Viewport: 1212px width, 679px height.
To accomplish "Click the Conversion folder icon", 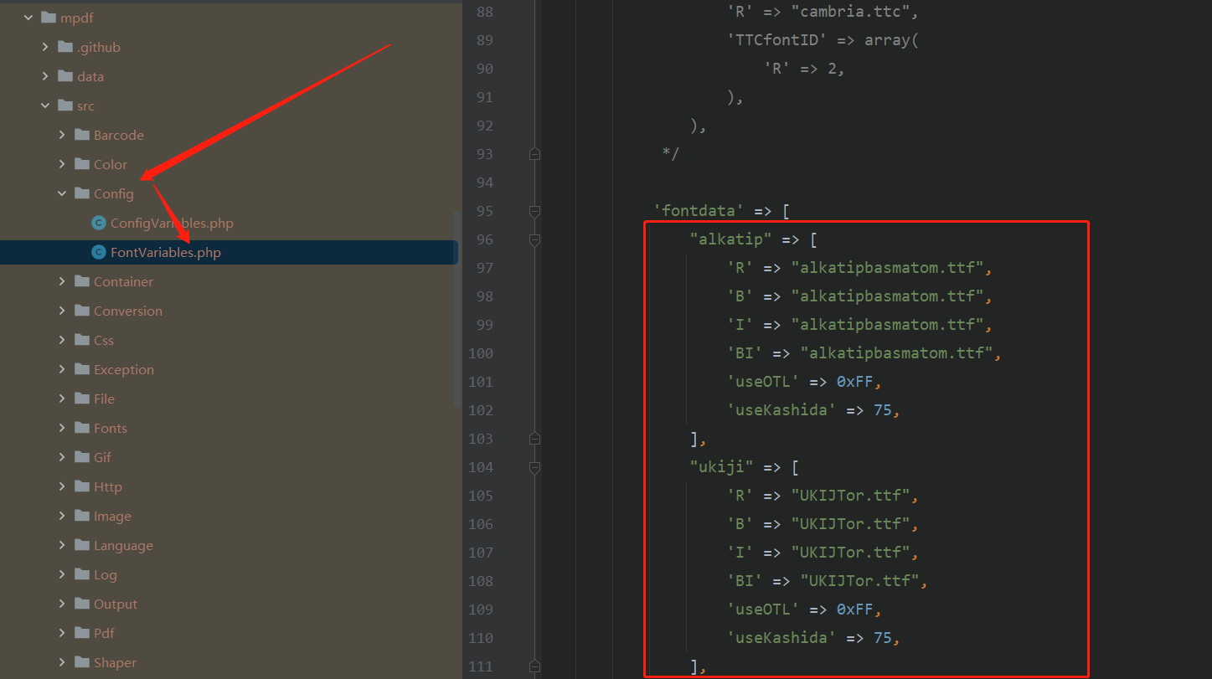I will (x=81, y=311).
